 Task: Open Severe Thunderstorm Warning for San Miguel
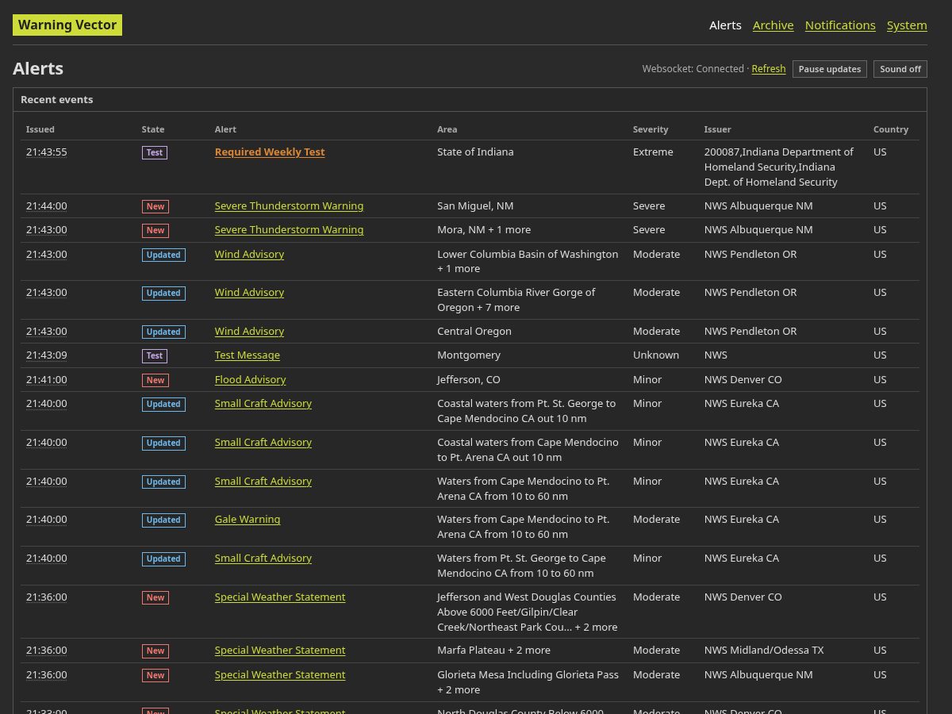point(289,206)
